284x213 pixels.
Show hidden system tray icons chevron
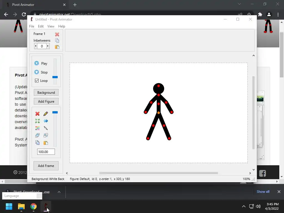tap(244, 206)
